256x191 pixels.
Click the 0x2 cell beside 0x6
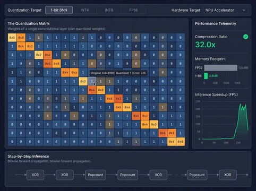(x=172, y=133)
